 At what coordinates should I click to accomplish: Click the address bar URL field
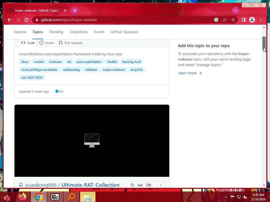pos(124,20)
